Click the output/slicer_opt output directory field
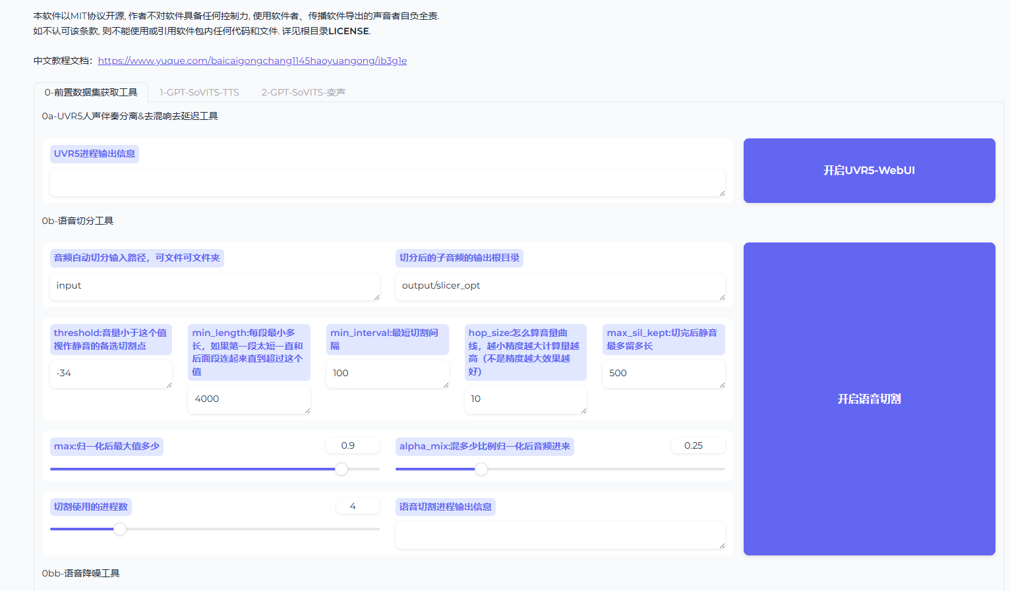 pos(560,287)
